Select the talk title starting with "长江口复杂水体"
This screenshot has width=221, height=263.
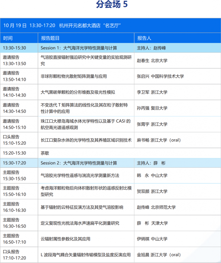[x=86, y=140]
